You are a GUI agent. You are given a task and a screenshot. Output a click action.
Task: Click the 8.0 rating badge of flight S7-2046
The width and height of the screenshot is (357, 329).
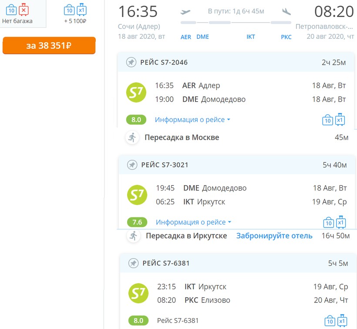pyautogui.click(x=136, y=120)
